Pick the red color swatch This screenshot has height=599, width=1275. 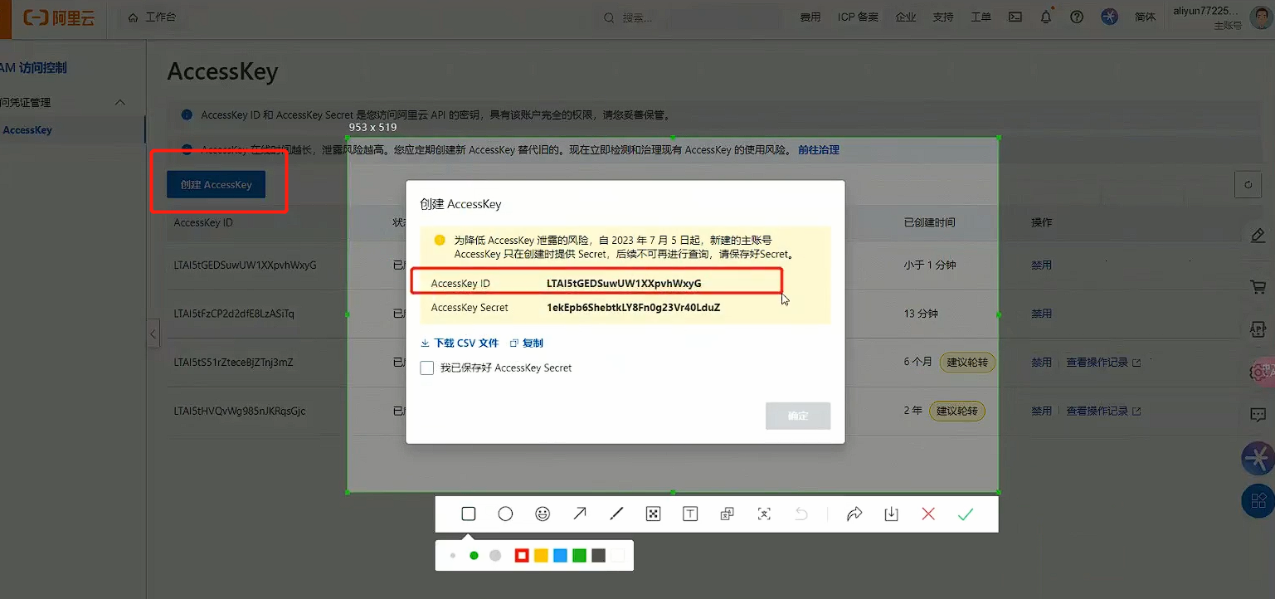pos(522,556)
